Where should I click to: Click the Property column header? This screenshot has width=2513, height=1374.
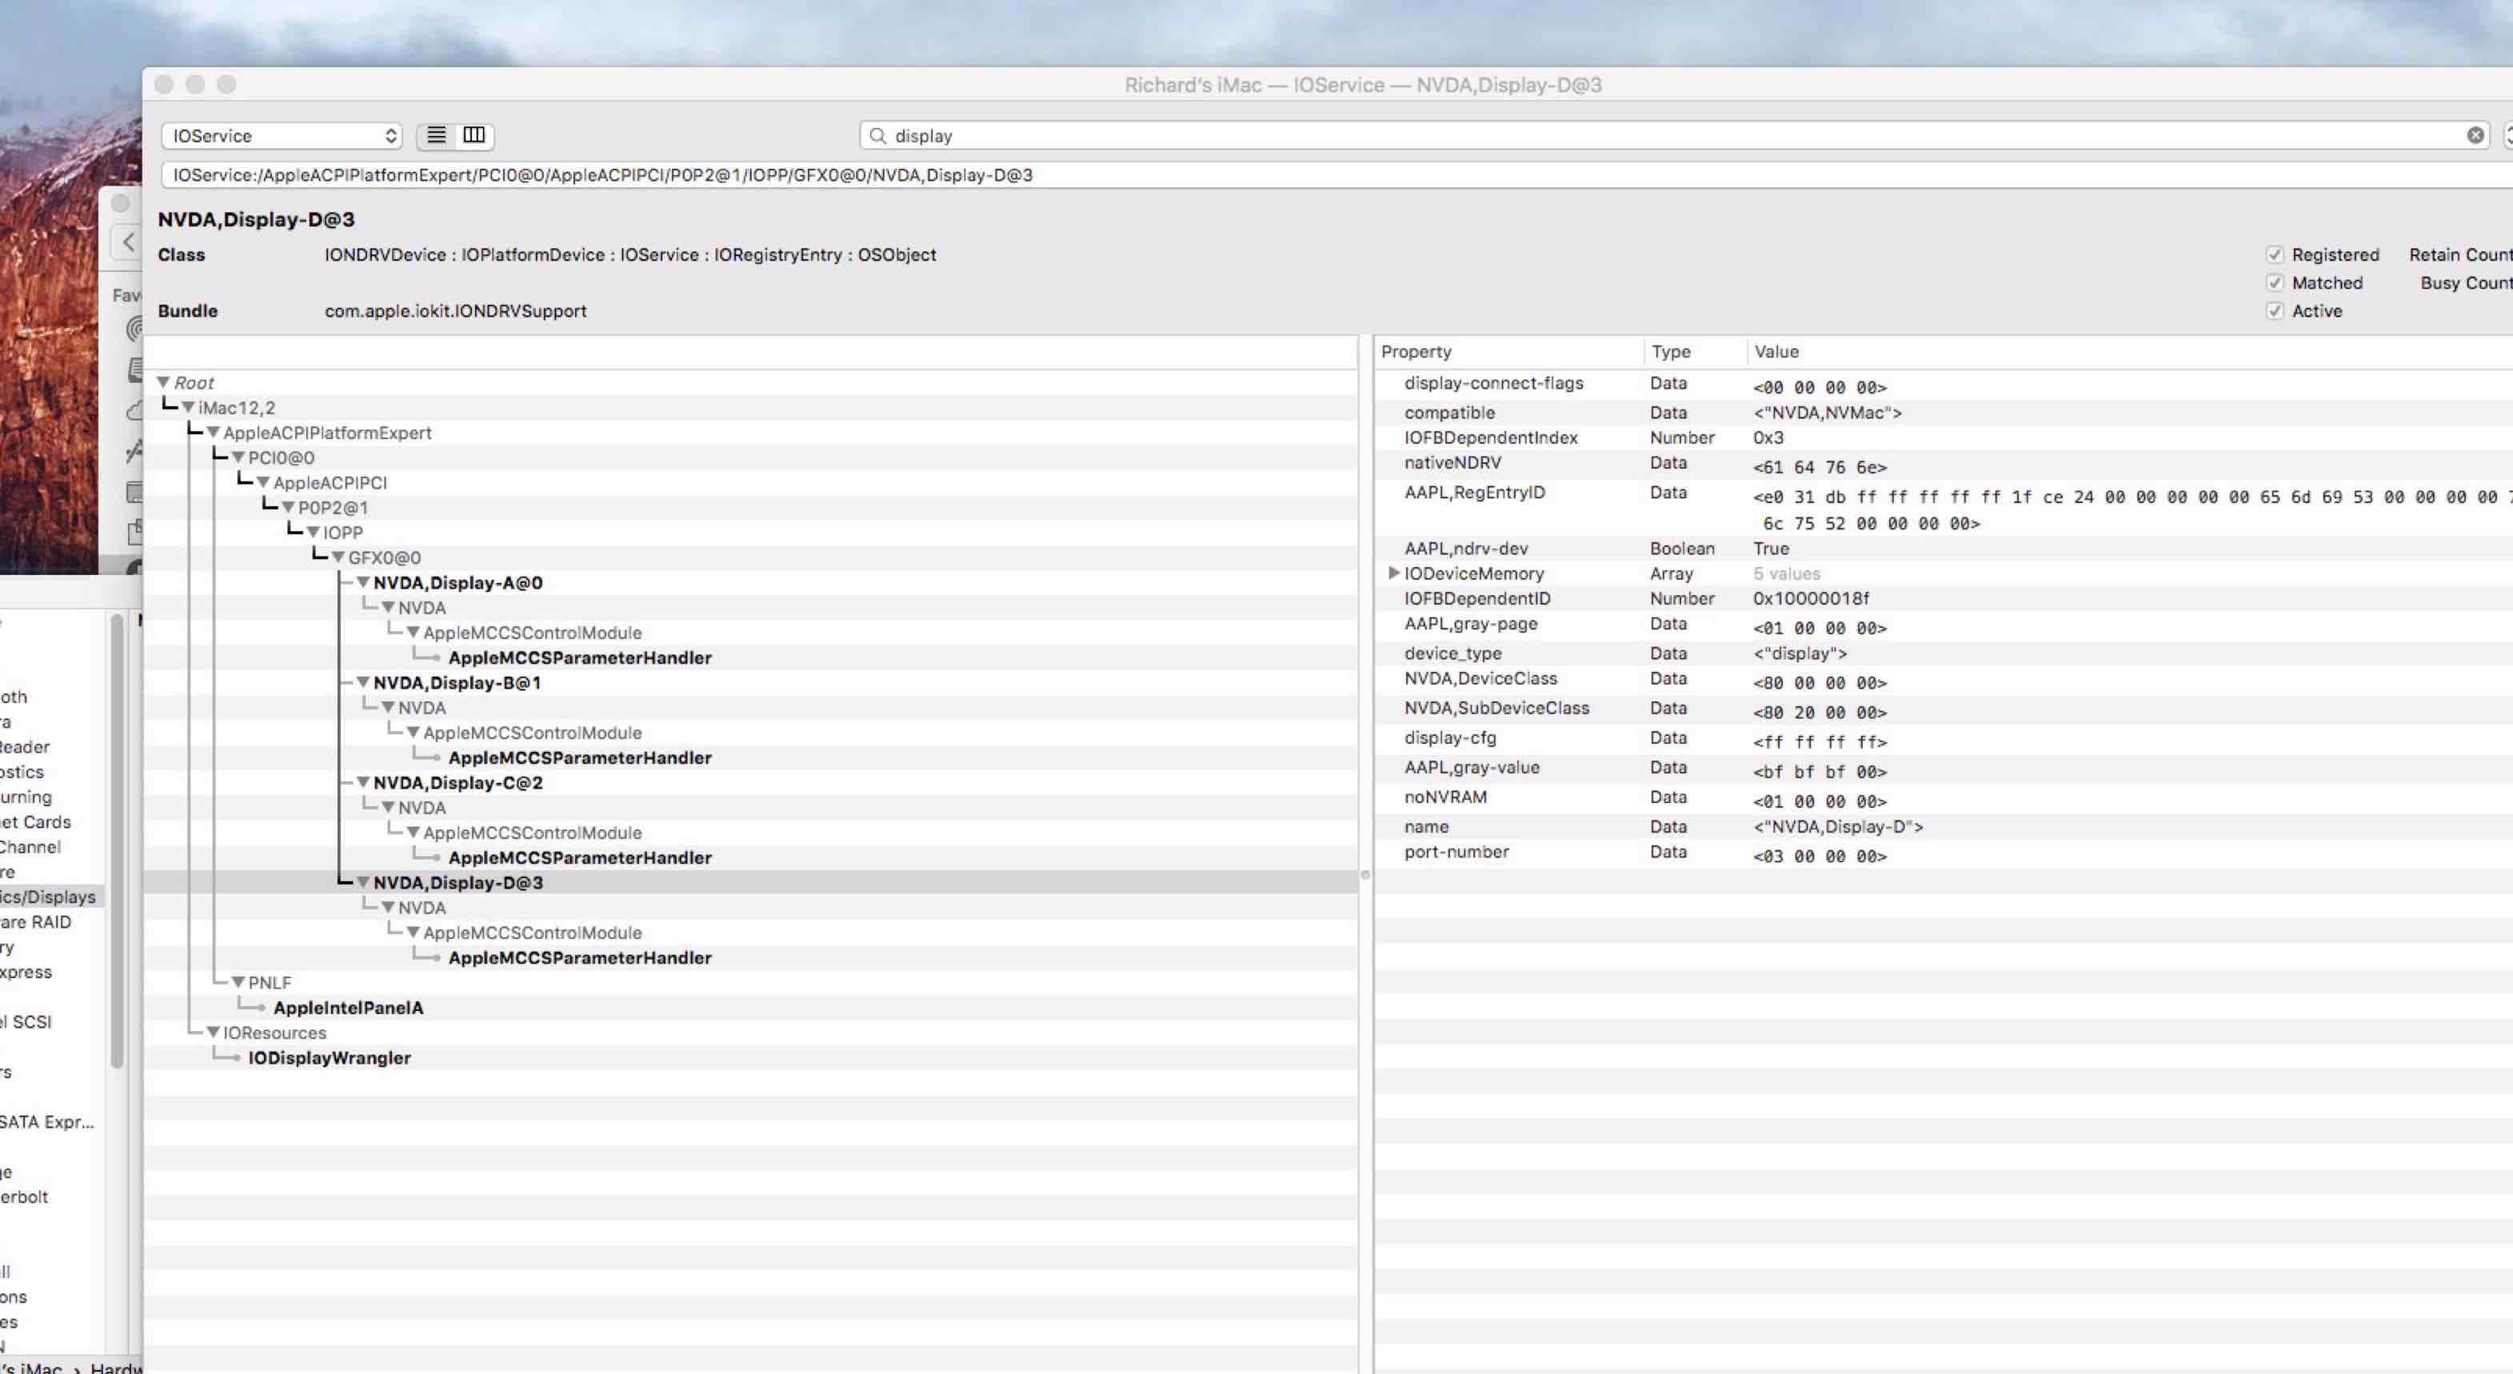[x=1416, y=352]
